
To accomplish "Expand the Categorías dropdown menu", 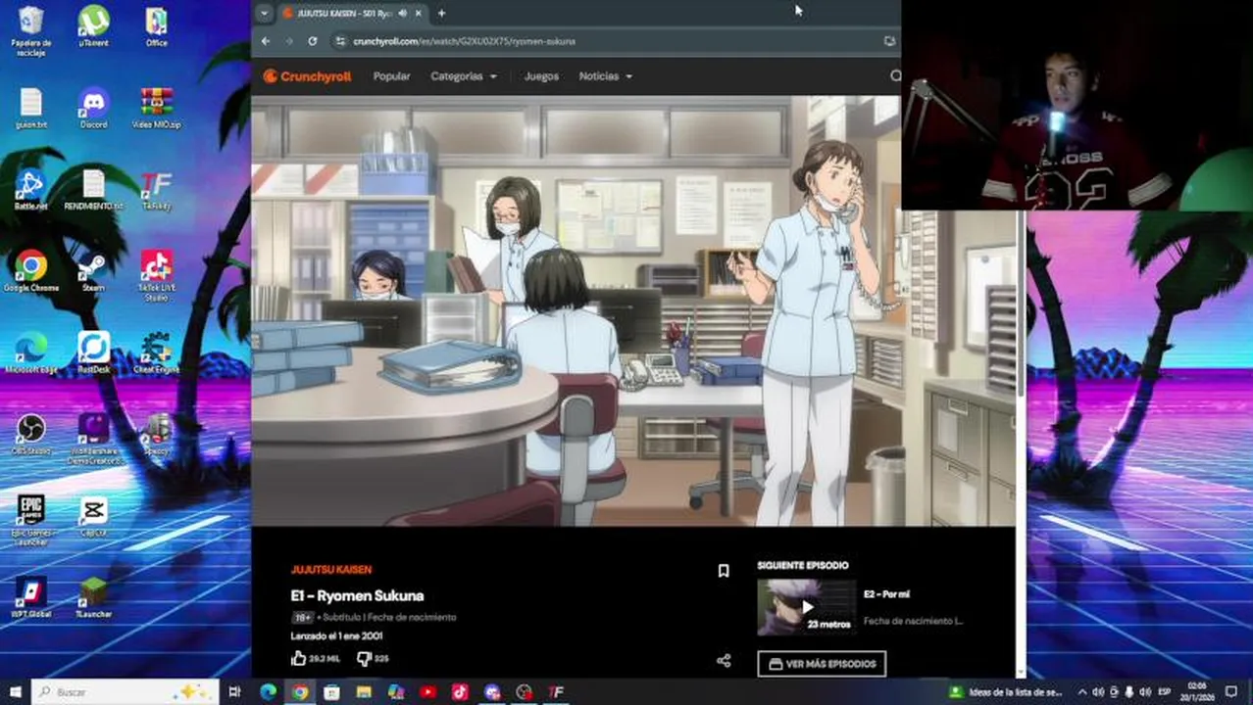I will pyautogui.click(x=464, y=76).
